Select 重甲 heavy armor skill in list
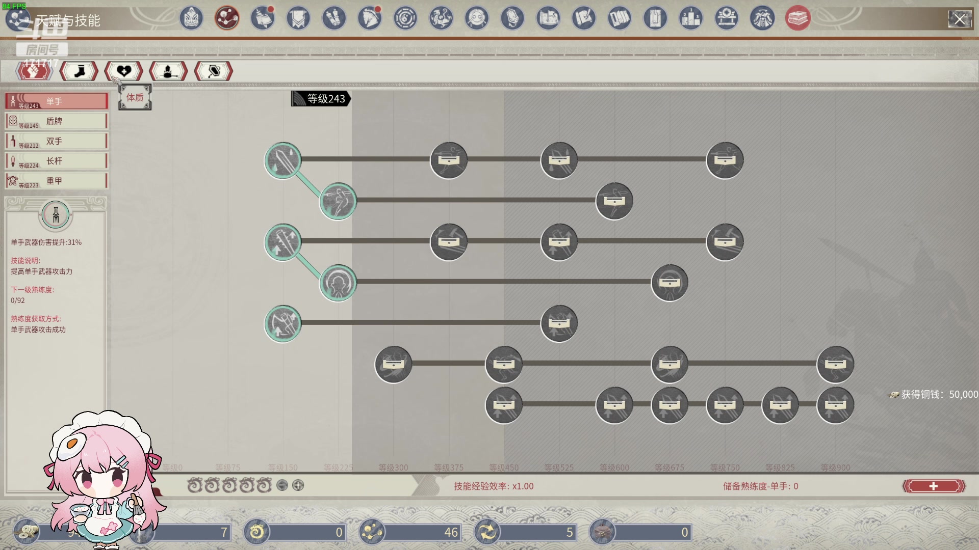 tap(56, 181)
